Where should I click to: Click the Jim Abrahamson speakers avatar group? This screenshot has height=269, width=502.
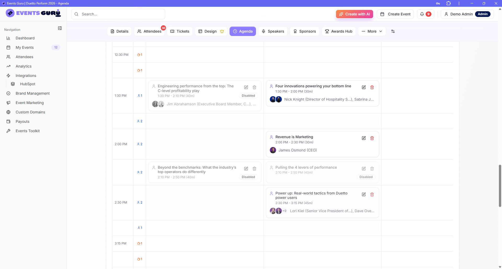[x=158, y=104]
